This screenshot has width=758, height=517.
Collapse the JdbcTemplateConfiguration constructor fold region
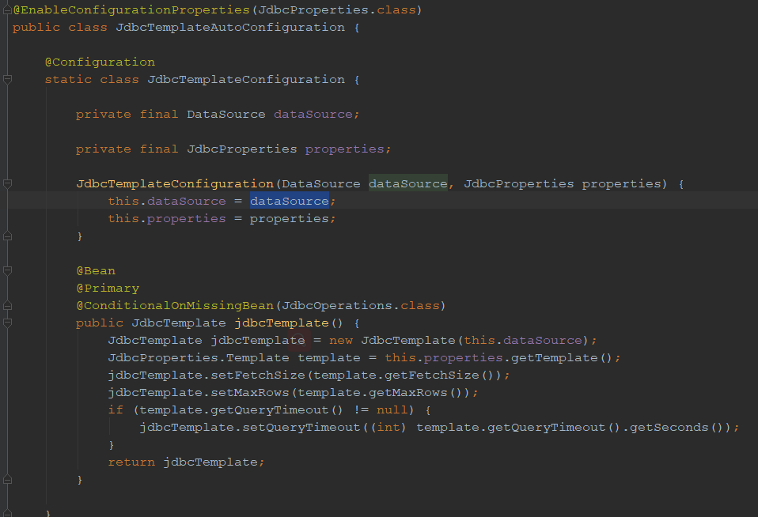(x=6, y=183)
